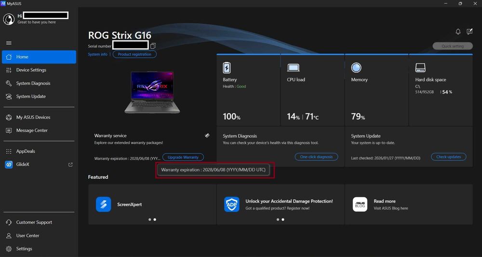Click the 54 % disk usage value
Image resolution: width=482 pixels, height=257 pixels.
447,92
